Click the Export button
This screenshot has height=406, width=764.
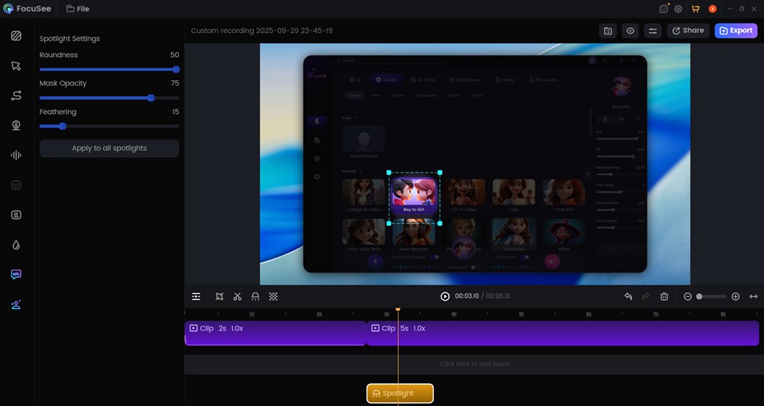point(736,31)
